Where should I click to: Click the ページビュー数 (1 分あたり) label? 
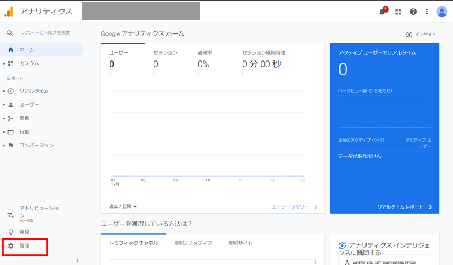click(365, 91)
